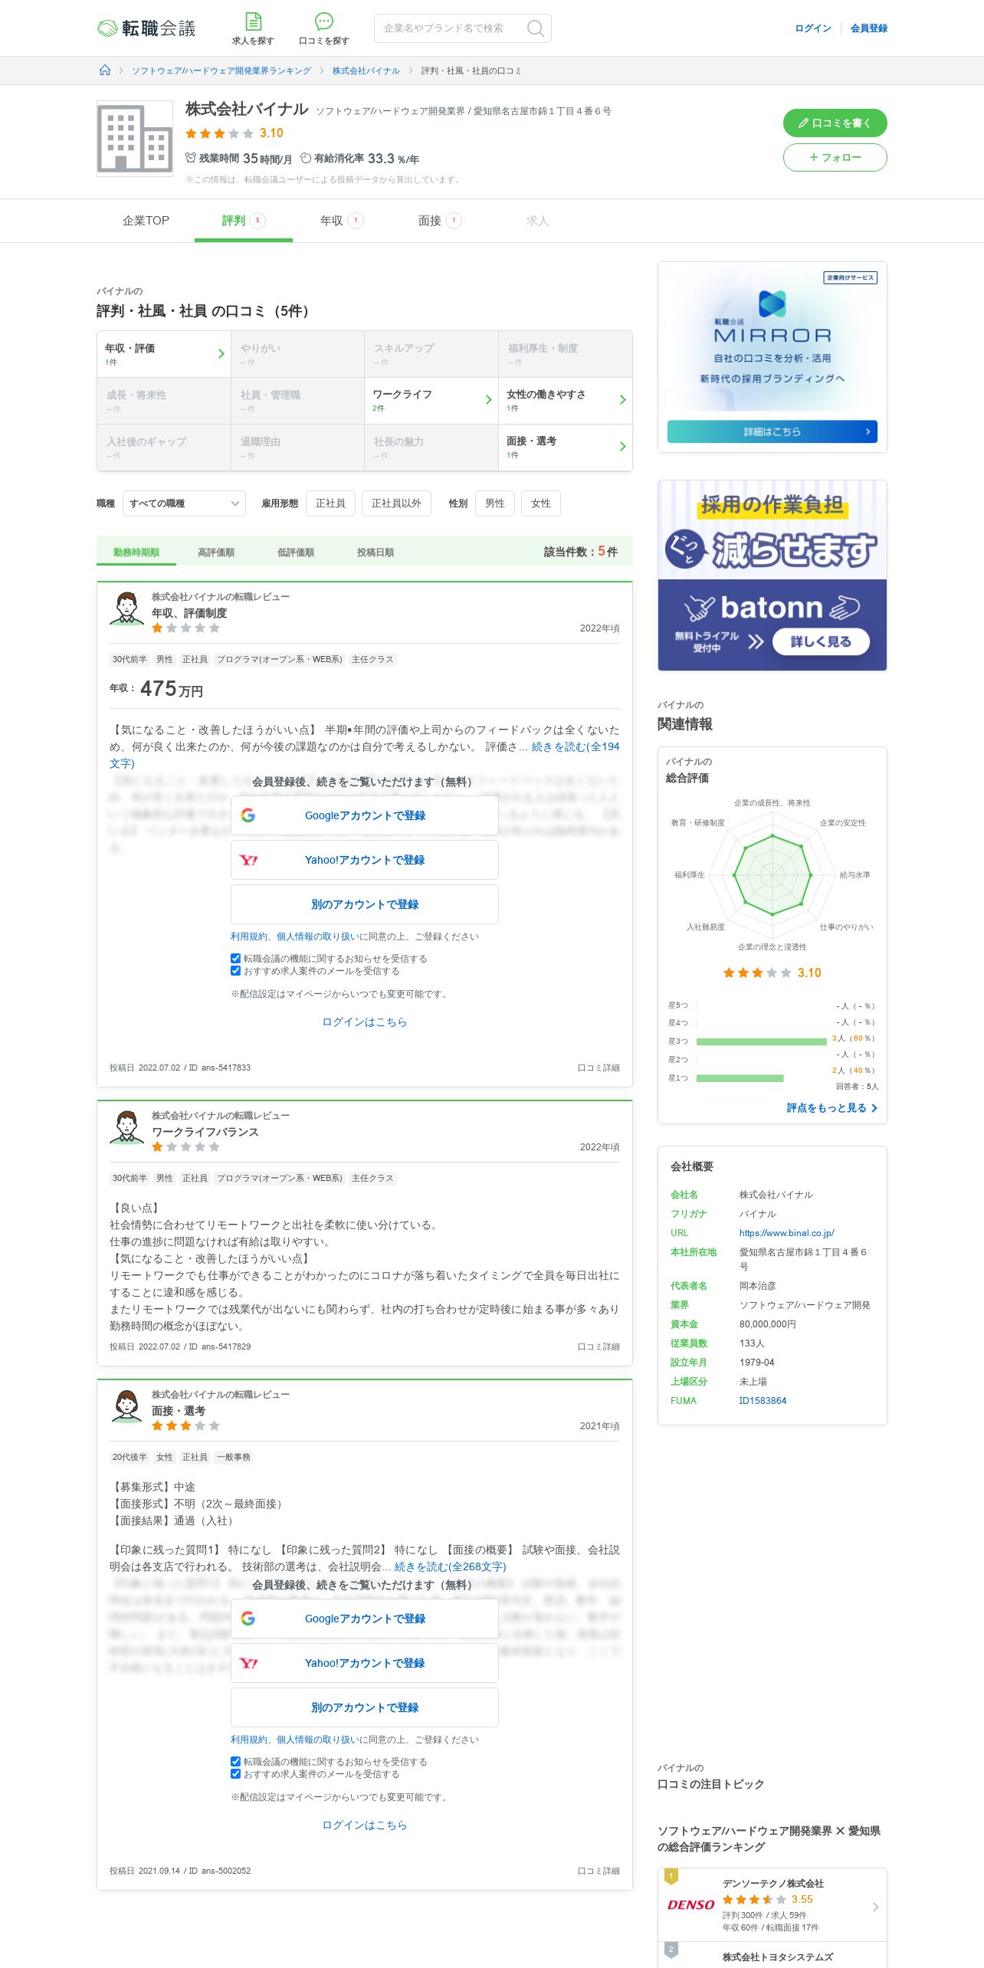Open https://www.binal.co.jp/ company URL

(x=787, y=1233)
